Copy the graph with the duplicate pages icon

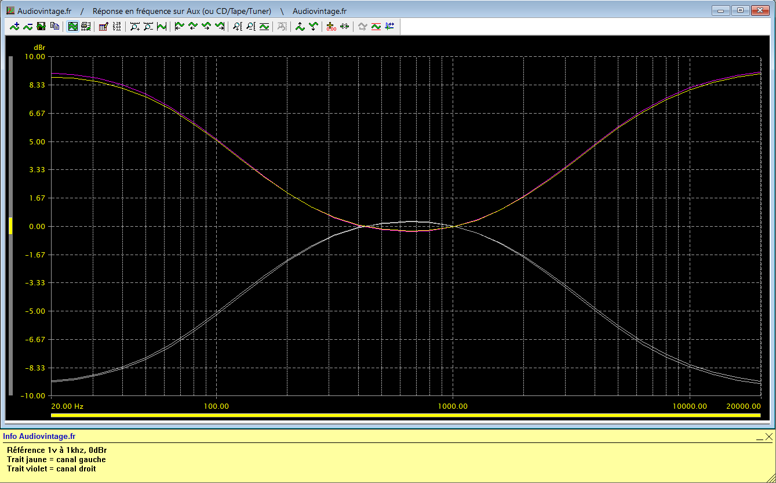(x=54, y=26)
